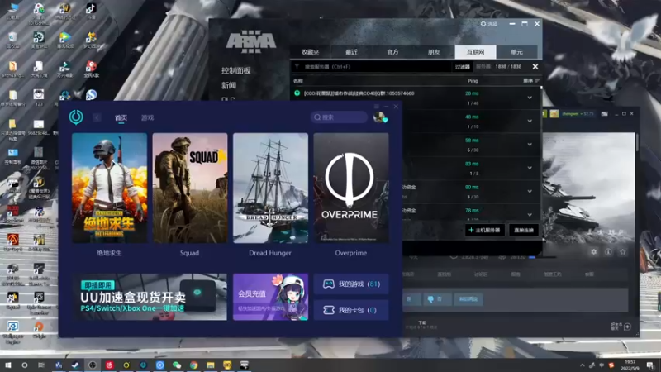The width and height of the screenshot is (661, 372).
Task: Click green status icon of first server
Action: pyautogui.click(x=297, y=93)
